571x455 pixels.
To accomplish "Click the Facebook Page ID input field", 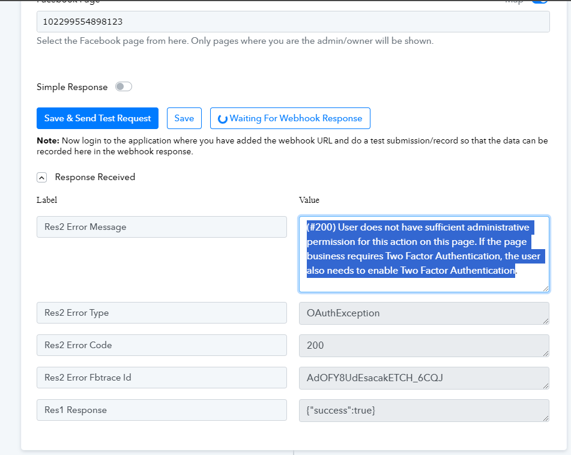I will 293,22.
